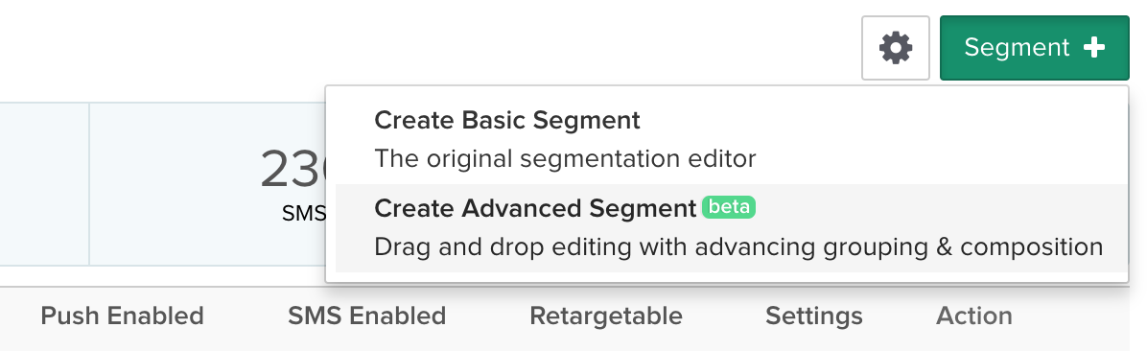Click the plus icon in Segment button
This screenshot has height=351, width=1147.
tap(1093, 48)
